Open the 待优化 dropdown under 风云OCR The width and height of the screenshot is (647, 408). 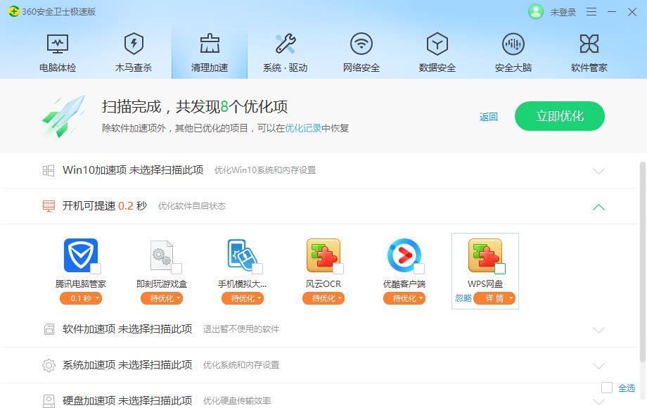323,298
